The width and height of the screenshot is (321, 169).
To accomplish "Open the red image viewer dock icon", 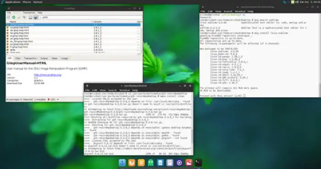I will click(189, 163).
